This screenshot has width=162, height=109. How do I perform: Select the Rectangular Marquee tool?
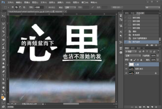[x=3, y=20]
